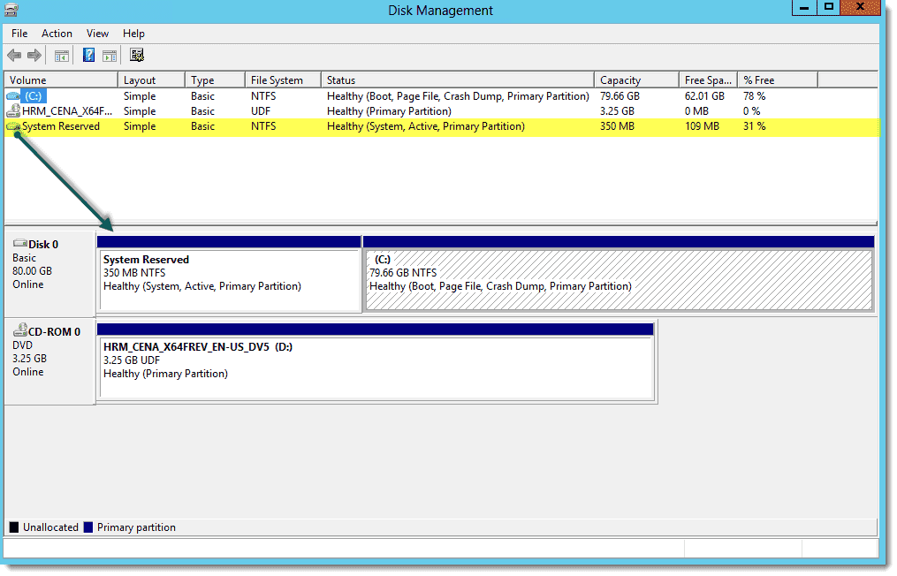Select the (C:) 79.66 GB partition block
897x576 pixels.
pyautogui.click(x=618, y=279)
